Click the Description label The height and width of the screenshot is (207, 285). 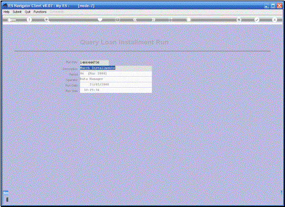(70, 69)
